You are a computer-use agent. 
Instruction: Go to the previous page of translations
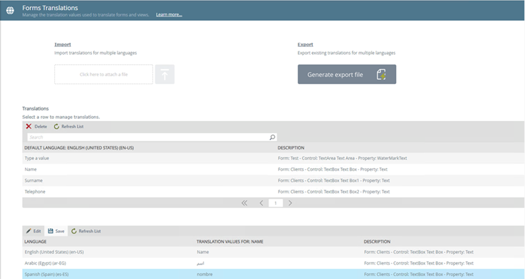(x=261, y=203)
